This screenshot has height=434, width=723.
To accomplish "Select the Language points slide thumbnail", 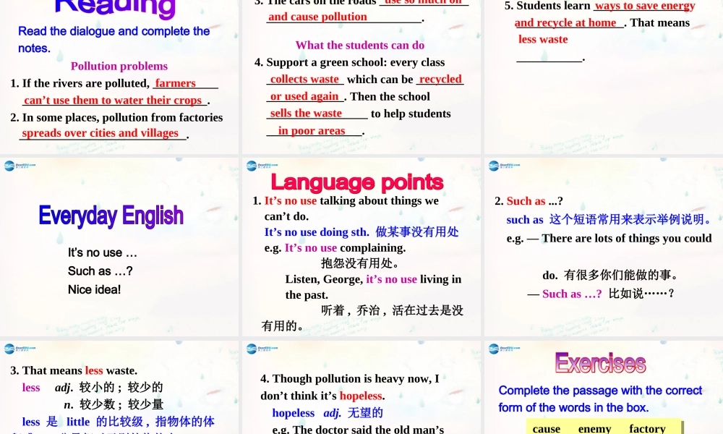I will [361, 247].
